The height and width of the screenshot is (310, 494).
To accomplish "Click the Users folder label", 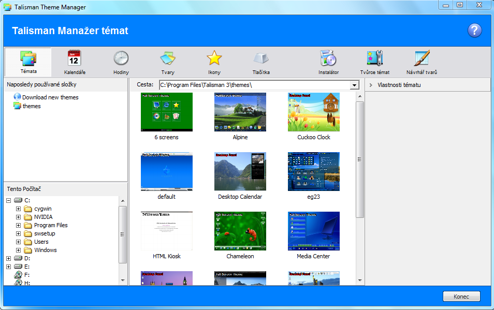I will point(41,242).
